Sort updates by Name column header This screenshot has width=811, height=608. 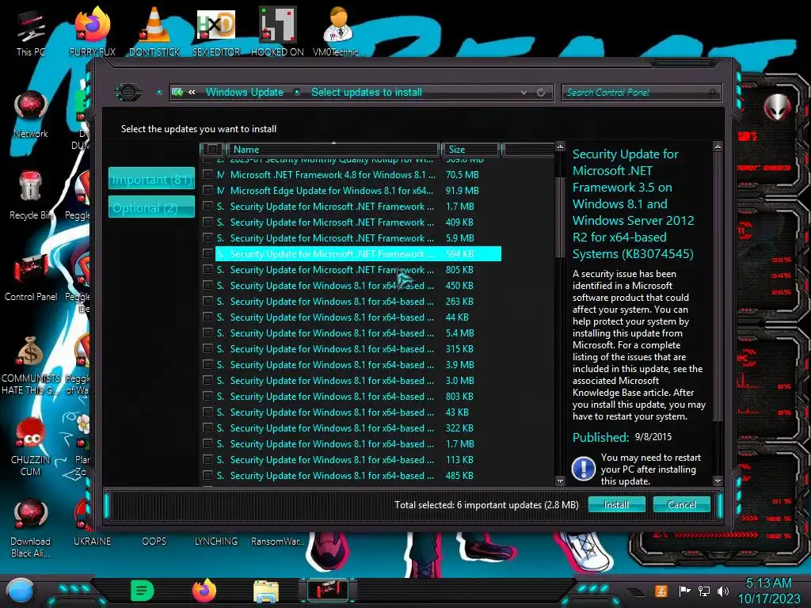333,150
